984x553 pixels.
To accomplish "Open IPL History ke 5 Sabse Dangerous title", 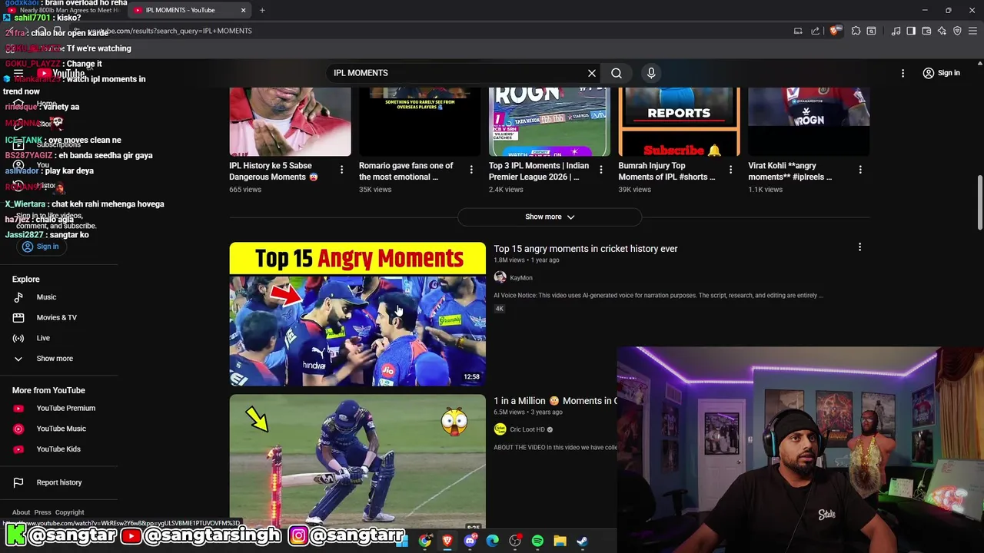I will coord(274,171).
